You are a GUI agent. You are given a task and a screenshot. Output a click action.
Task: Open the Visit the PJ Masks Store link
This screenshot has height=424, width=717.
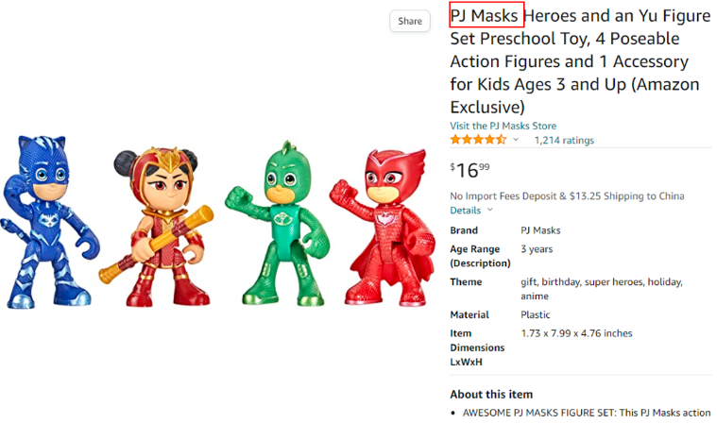pos(503,126)
